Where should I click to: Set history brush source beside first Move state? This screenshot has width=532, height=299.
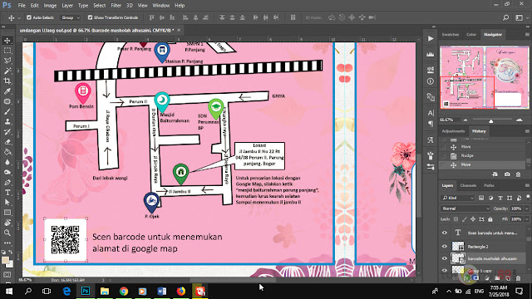click(443, 147)
